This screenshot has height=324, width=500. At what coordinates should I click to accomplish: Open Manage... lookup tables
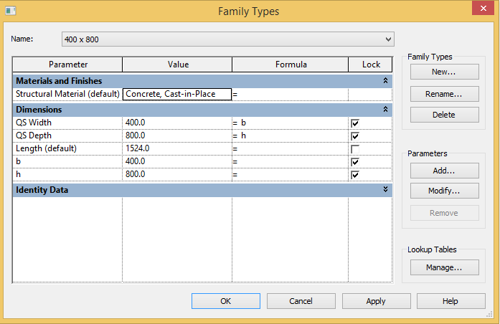(445, 267)
